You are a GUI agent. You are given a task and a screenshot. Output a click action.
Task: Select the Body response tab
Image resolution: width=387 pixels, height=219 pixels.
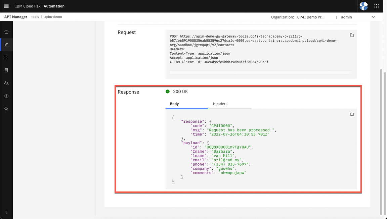pyautogui.click(x=174, y=104)
